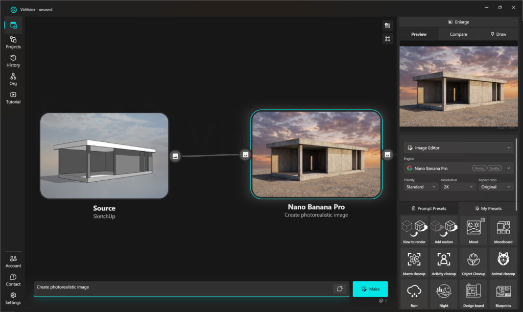Click the Nano Banana Pro node output port
Image resolution: width=523 pixels, height=312 pixels.
387,155
